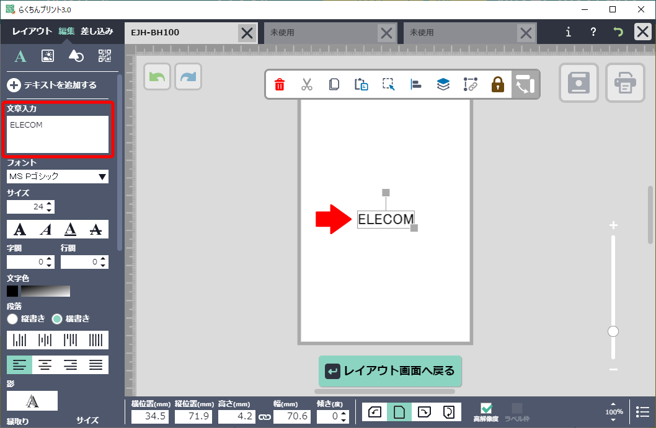Lock the selected object
This screenshot has width=656, height=428.
tap(497, 84)
